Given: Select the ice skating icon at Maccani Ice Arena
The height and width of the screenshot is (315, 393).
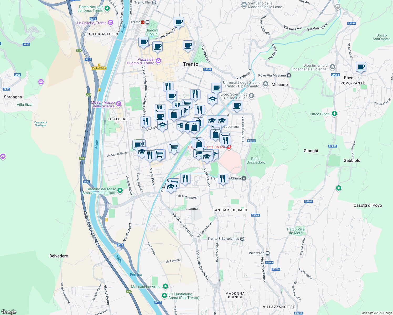Looking at the screenshot, I should click(166, 286).
